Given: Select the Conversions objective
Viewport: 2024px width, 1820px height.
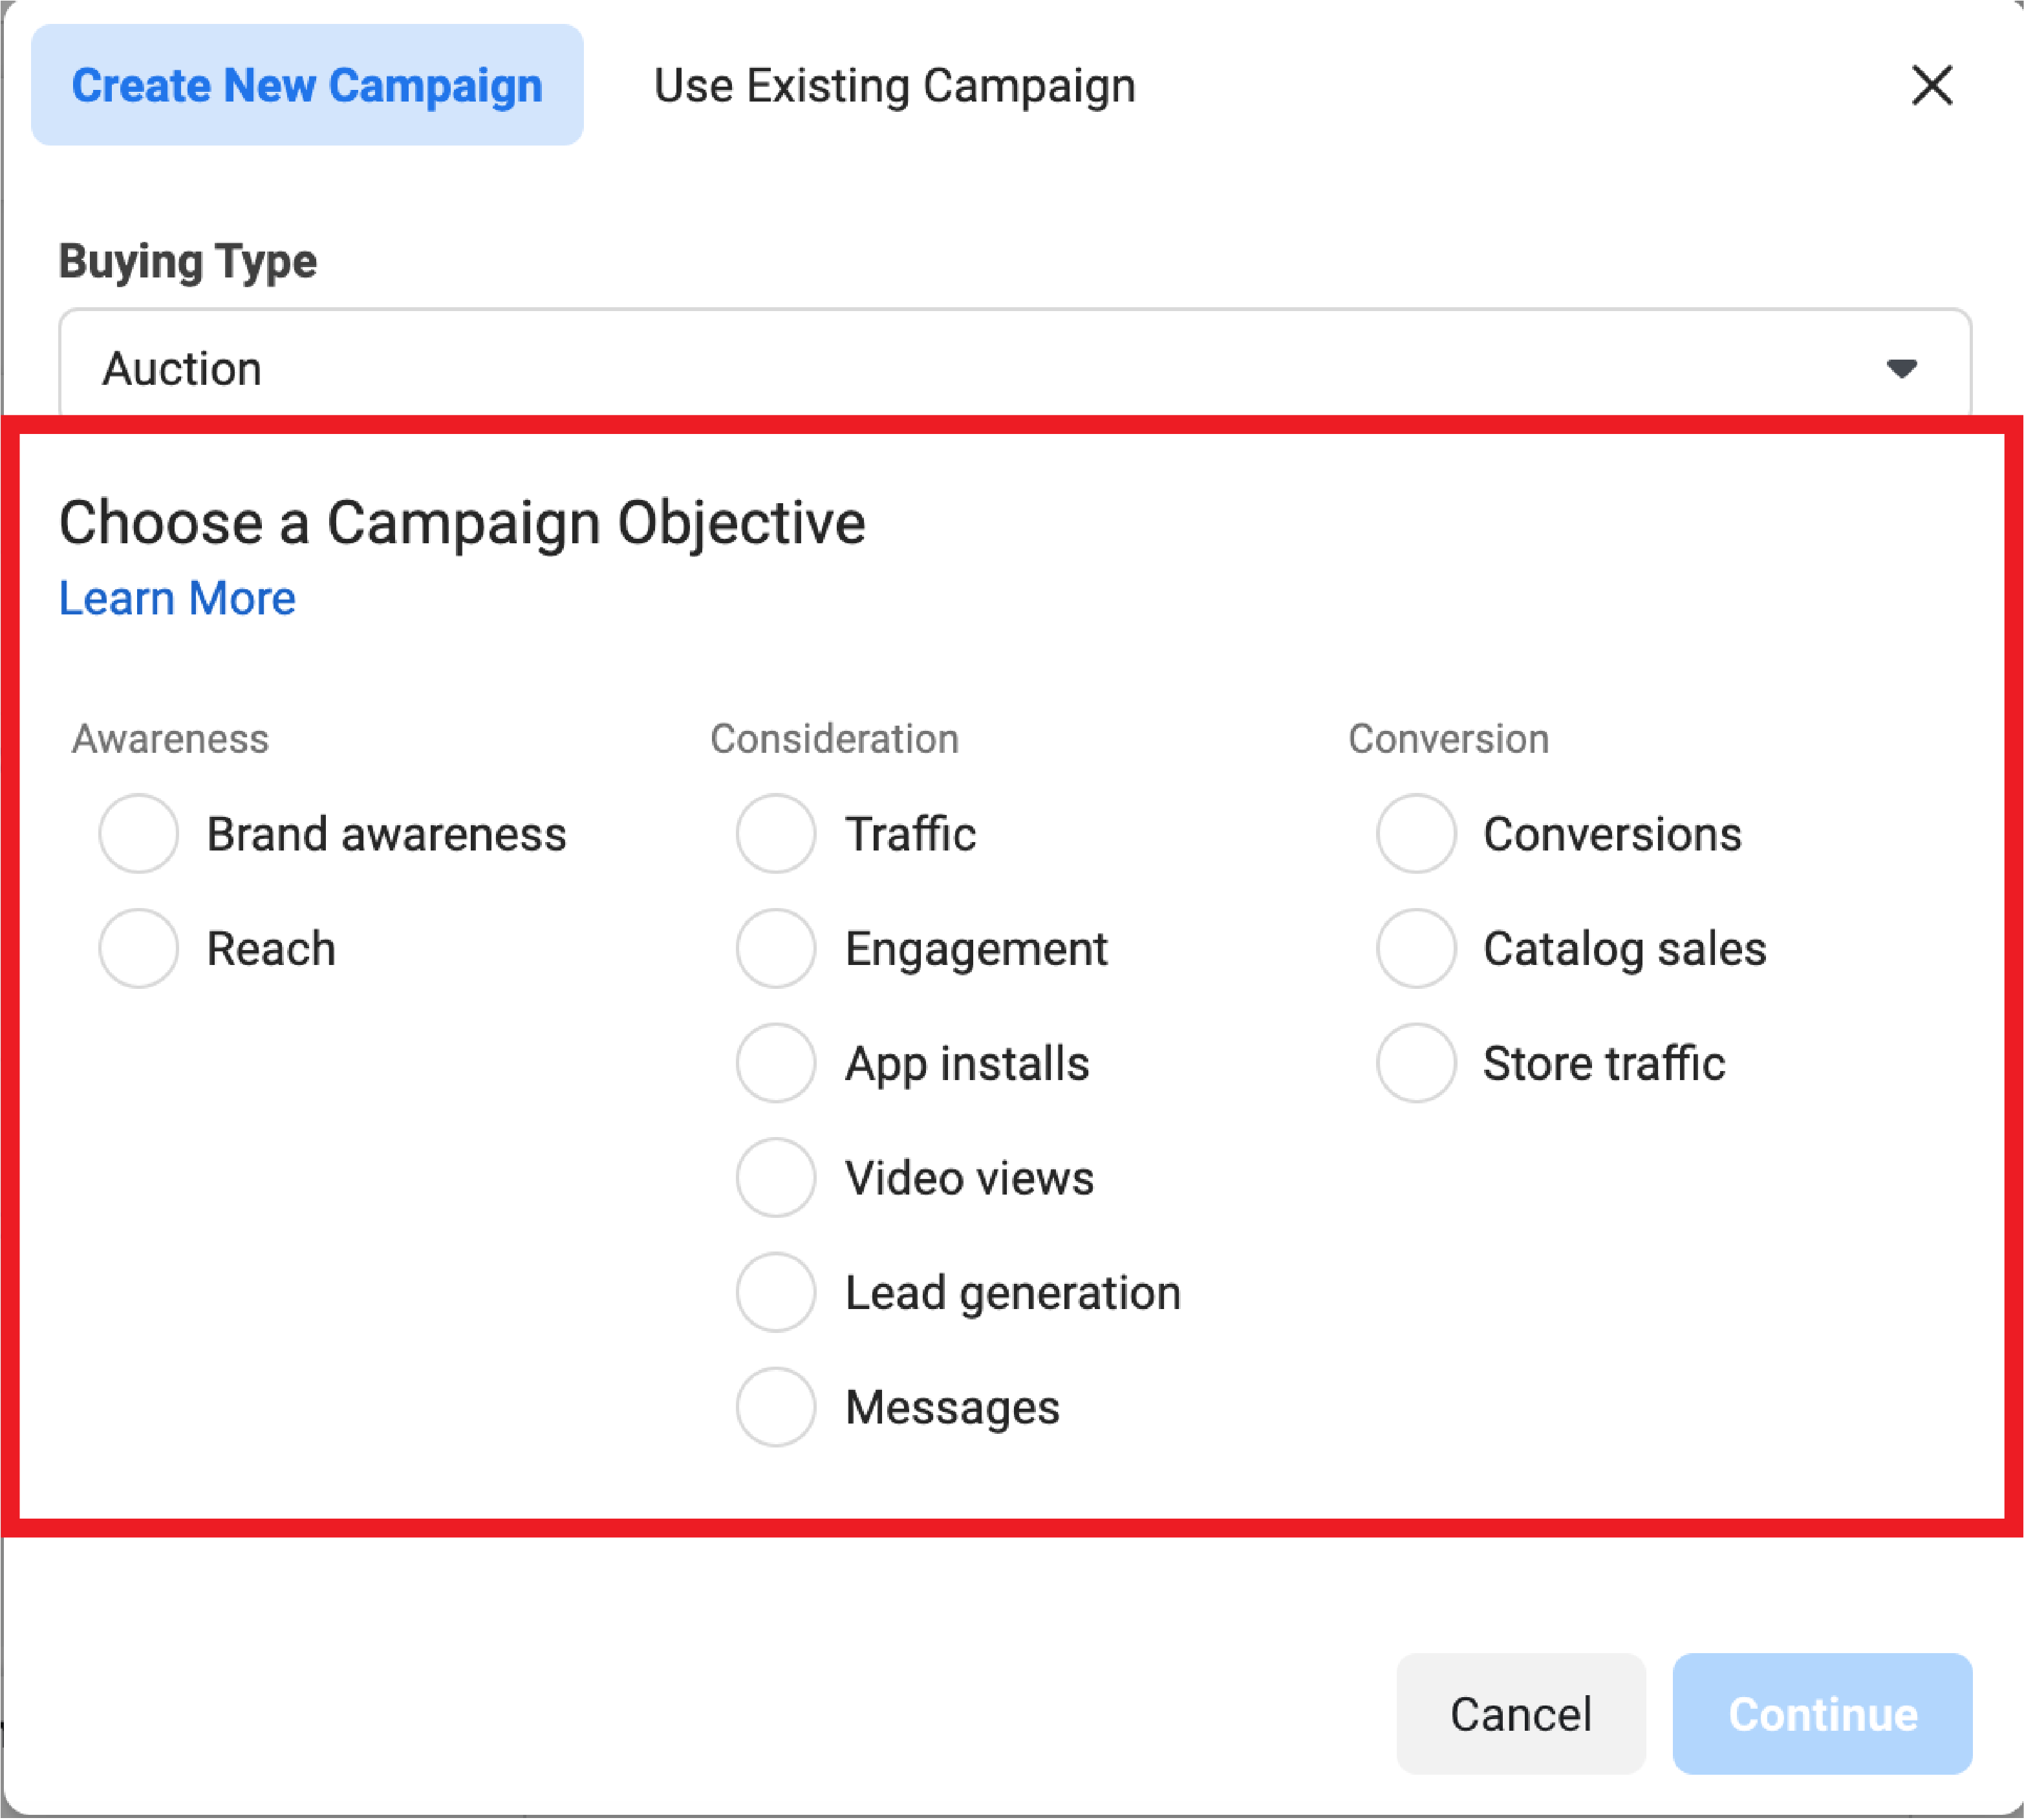Looking at the screenshot, I should (x=1416, y=833).
